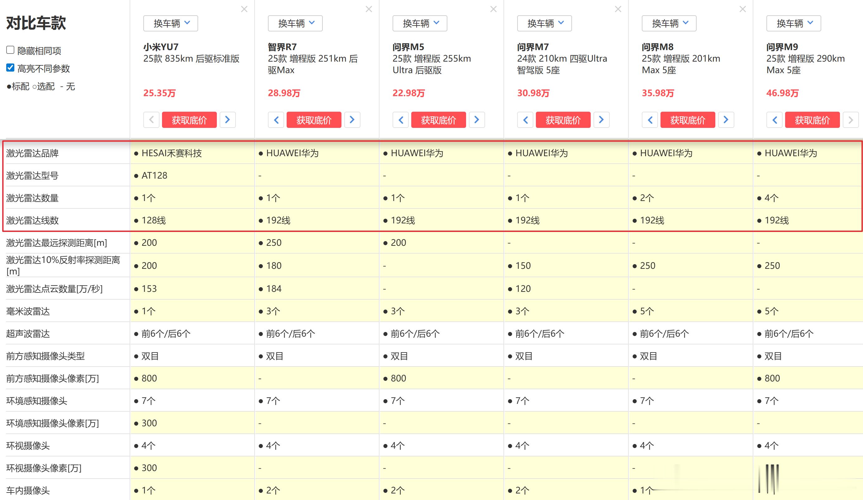The width and height of the screenshot is (863, 500).
Task: Open 换车辆 dropdown for 小米YU7
Action: pos(170,23)
